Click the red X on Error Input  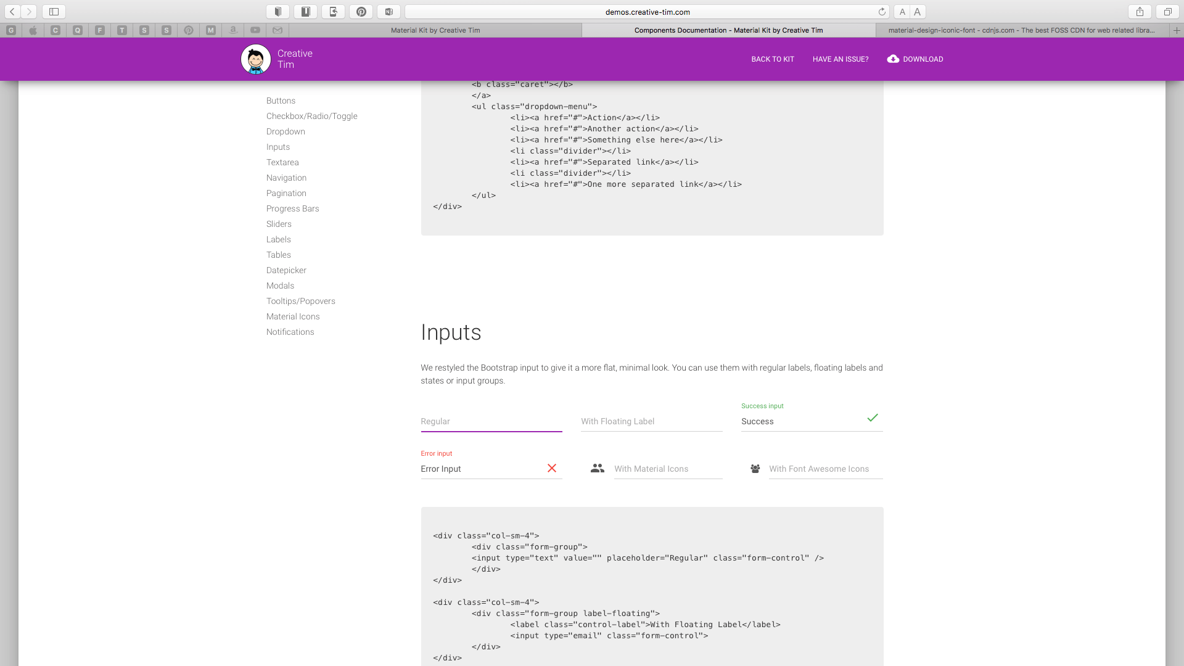point(551,468)
